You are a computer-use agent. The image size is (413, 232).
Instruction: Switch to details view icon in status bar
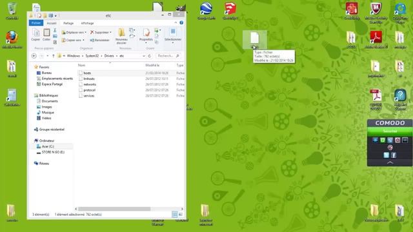(x=175, y=215)
